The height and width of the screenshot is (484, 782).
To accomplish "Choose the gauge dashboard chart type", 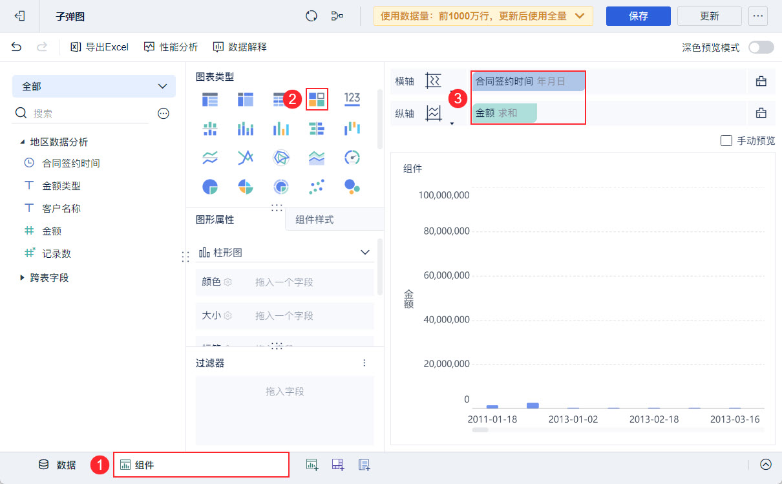I will click(352, 157).
